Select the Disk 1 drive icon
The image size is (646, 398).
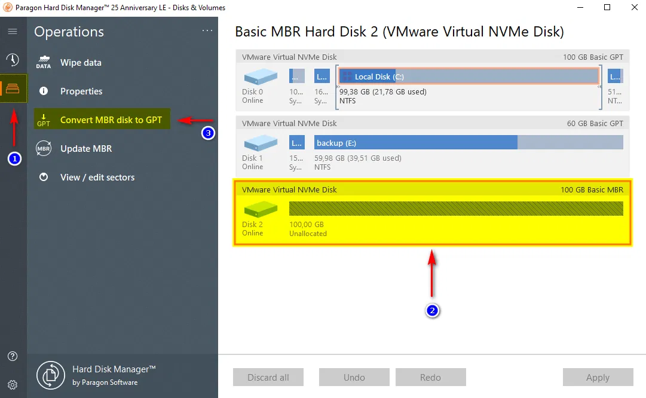(261, 143)
